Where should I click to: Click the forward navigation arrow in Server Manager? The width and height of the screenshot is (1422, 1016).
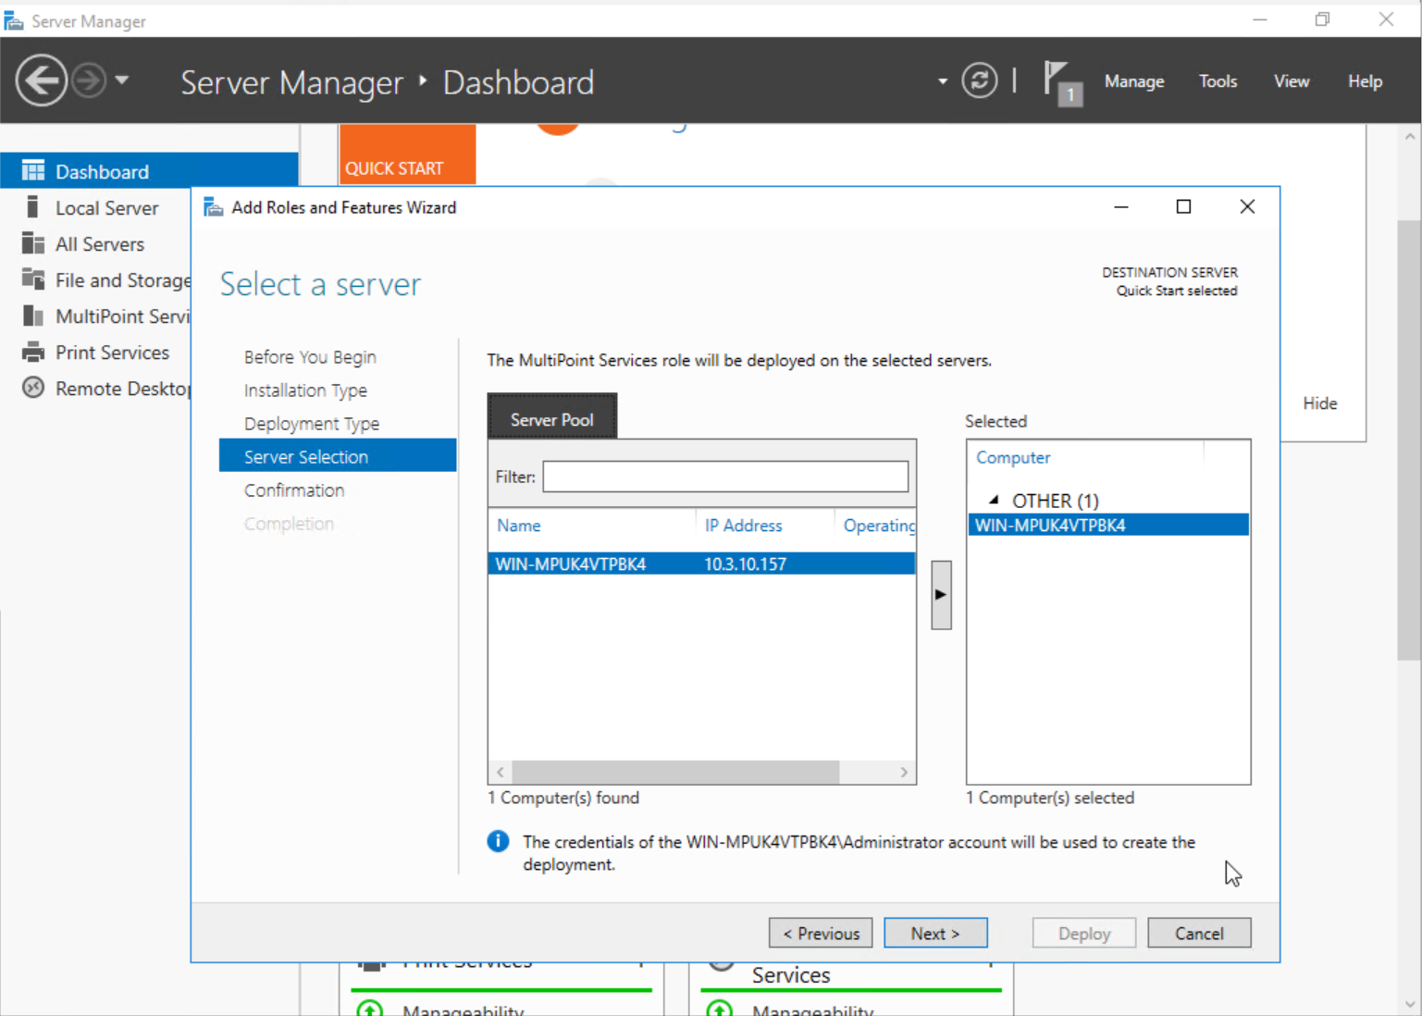coord(89,81)
